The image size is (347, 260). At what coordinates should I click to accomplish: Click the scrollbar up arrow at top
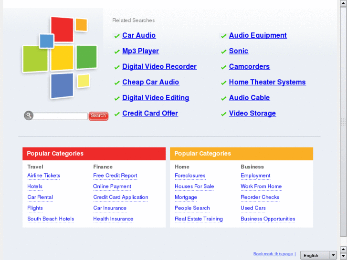pos(344,3)
